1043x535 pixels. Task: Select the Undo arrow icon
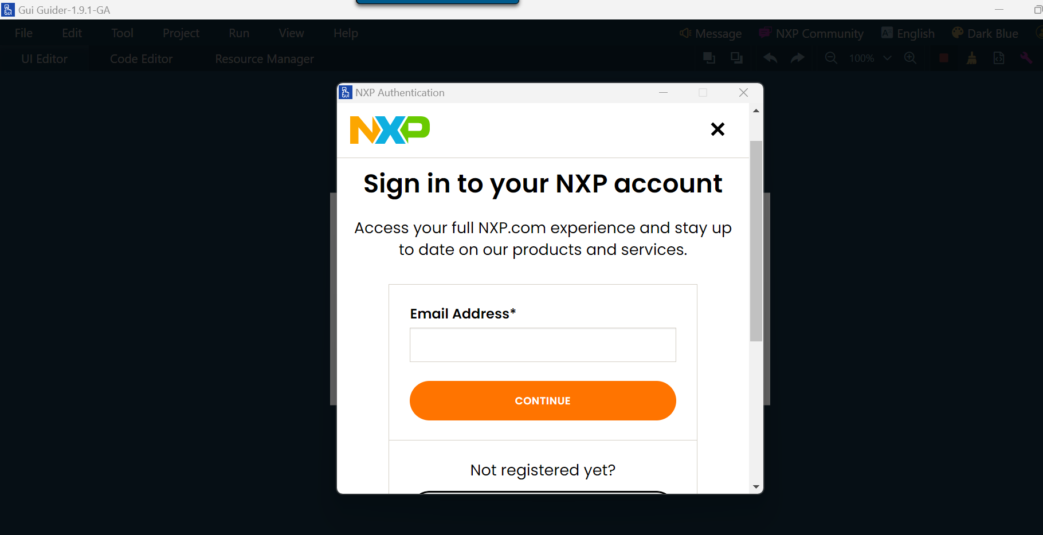point(770,58)
